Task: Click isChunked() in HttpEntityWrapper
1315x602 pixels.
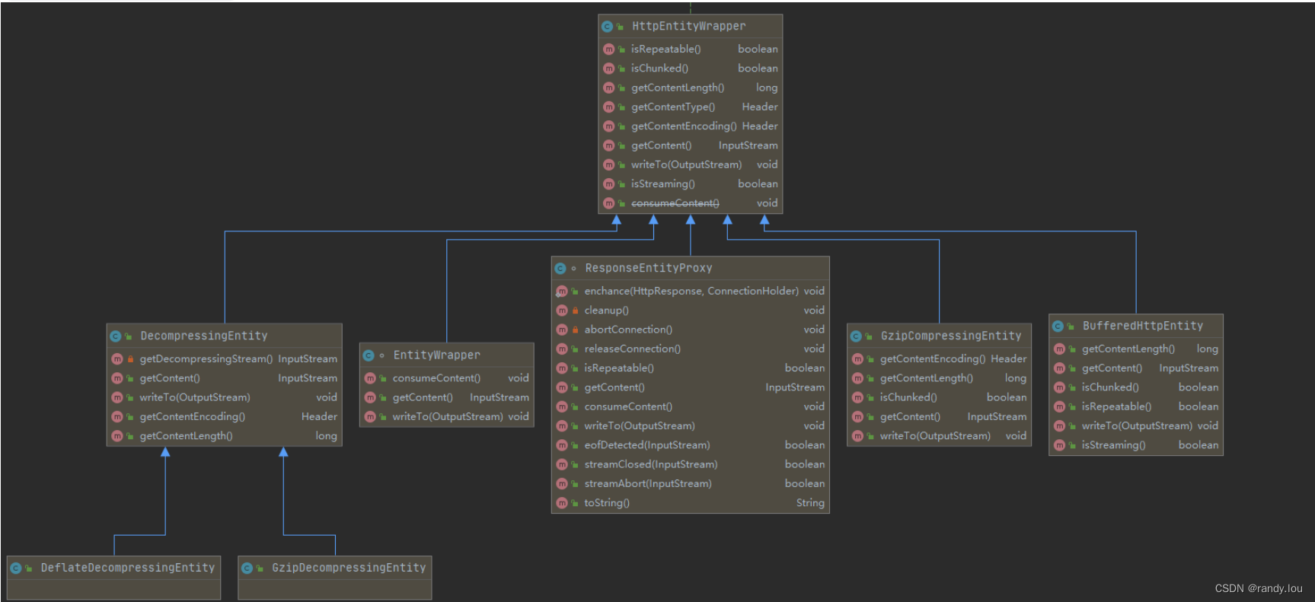Action: [x=659, y=68]
